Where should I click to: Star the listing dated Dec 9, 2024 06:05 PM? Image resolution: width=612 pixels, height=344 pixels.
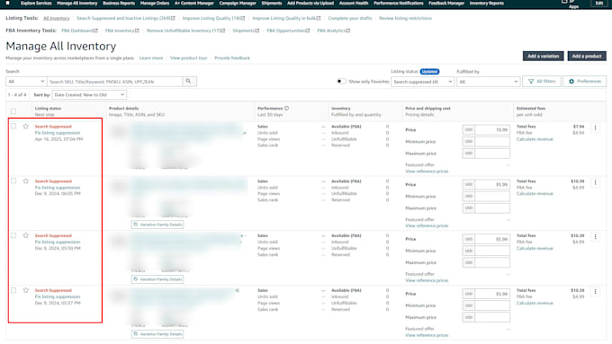click(26, 181)
